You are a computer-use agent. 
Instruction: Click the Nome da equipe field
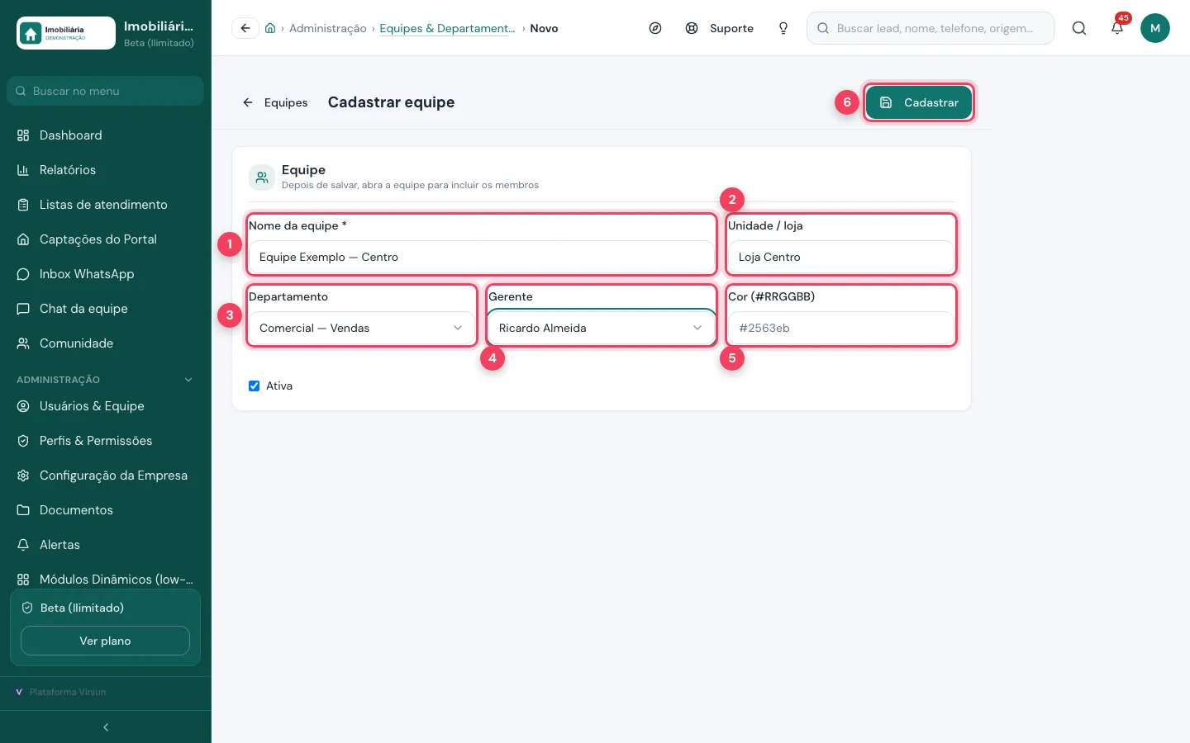482,257
